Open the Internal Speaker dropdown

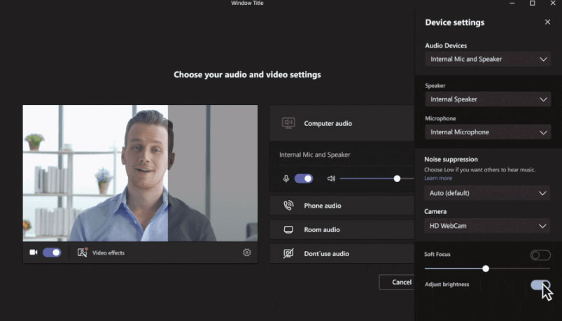point(487,99)
